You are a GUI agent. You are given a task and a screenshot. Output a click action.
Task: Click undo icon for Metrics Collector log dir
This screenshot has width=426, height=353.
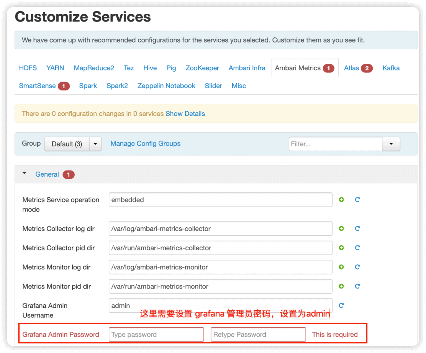(357, 228)
